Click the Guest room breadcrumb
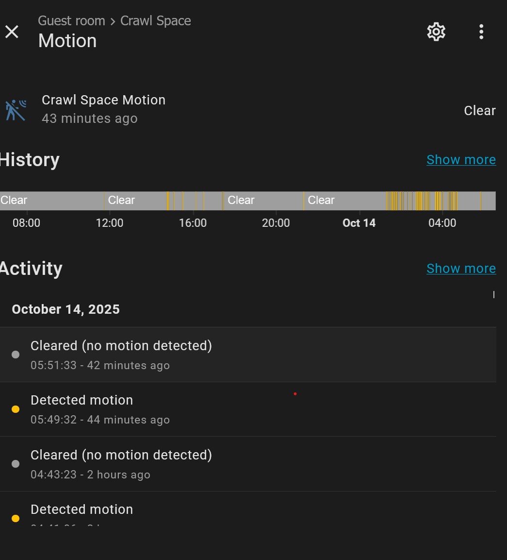Image resolution: width=507 pixels, height=560 pixels. click(x=71, y=21)
